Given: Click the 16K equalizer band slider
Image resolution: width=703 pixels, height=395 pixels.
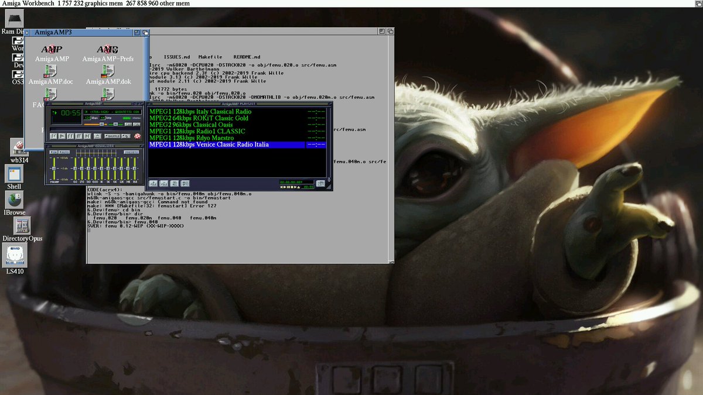Looking at the screenshot, I should (134, 169).
